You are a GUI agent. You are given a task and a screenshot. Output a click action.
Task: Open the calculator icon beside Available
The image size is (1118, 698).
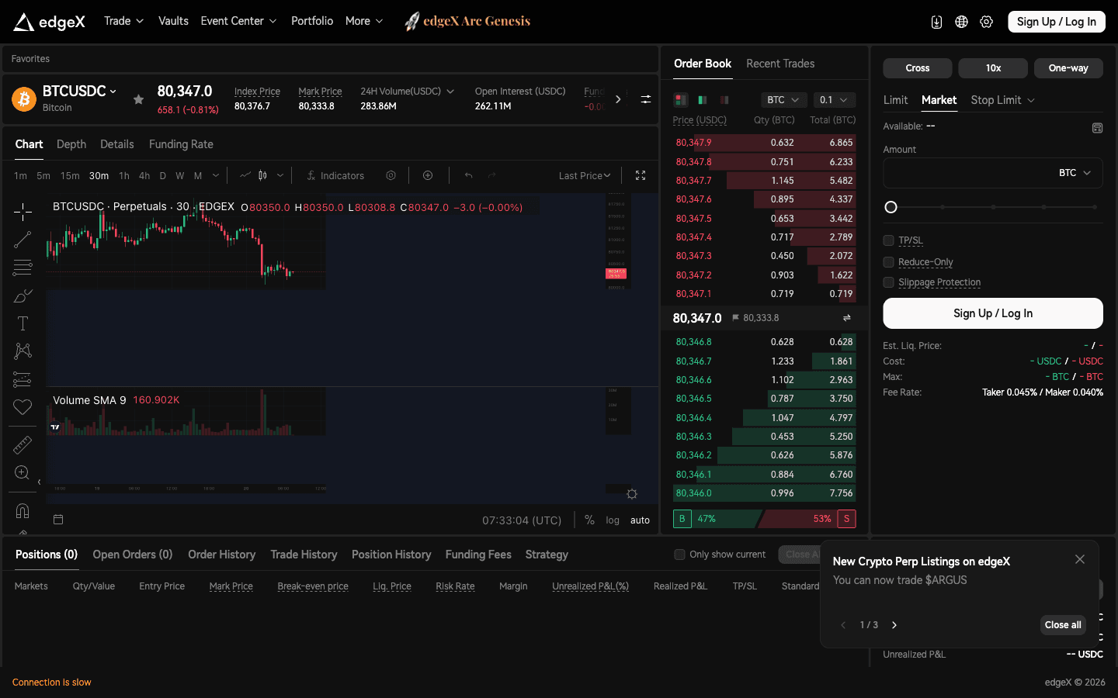(x=1097, y=128)
